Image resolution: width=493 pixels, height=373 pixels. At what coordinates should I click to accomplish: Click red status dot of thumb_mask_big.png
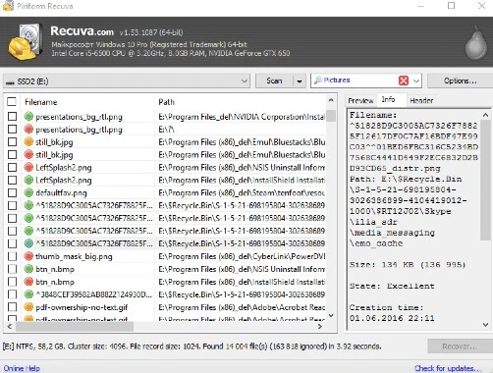coord(28,256)
